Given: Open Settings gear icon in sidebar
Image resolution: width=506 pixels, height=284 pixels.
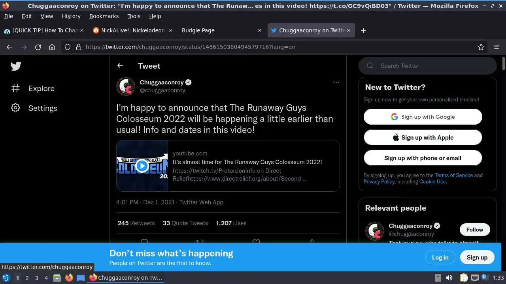Looking at the screenshot, I should [x=15, y=108].
